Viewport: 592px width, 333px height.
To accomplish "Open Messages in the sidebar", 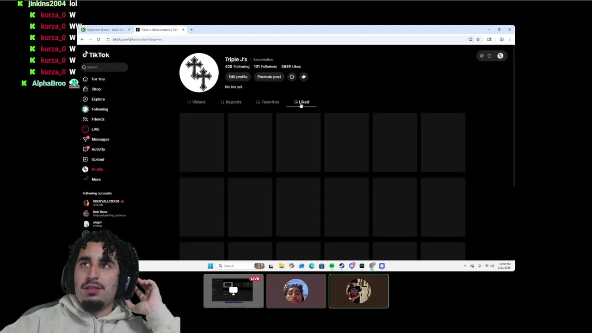I will click(x=96, y=139).
